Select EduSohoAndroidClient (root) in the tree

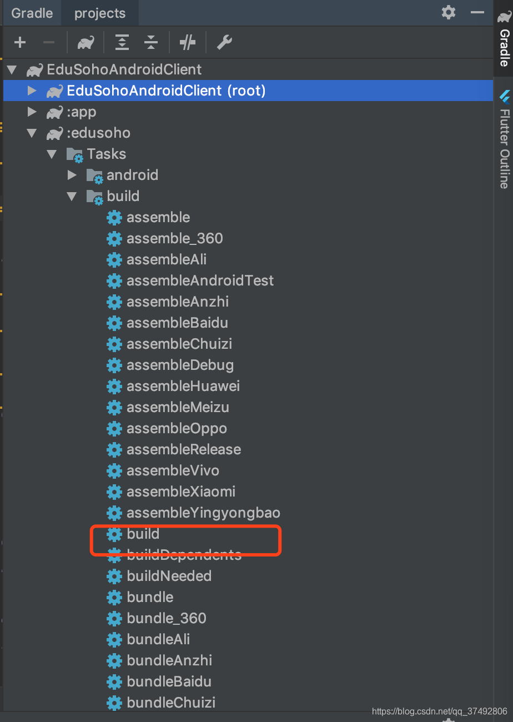click(x=165, y=91)
